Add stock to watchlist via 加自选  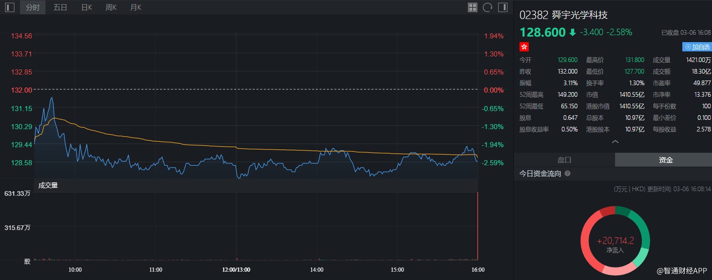click(x=697, y=47)
